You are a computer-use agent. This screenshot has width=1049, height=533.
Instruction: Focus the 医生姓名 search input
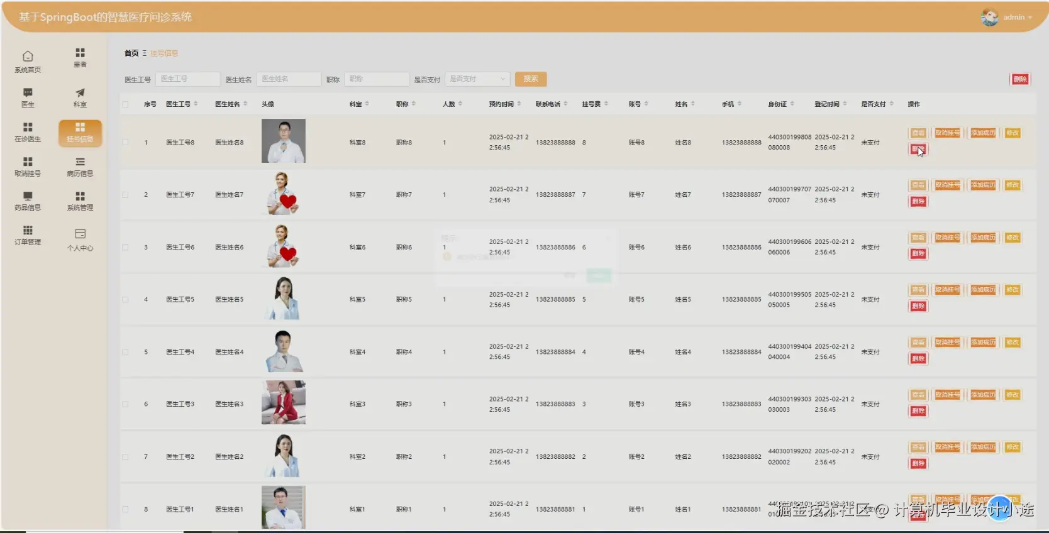pos(289,79)
